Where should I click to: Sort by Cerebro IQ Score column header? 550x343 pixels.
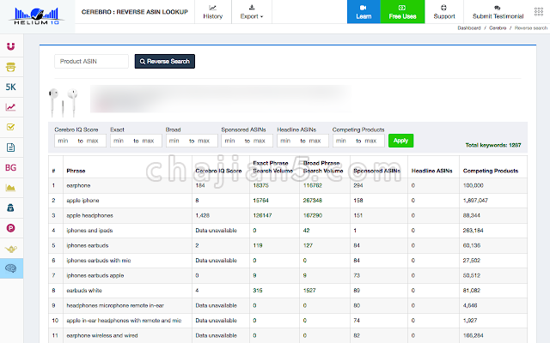[218, 171]
